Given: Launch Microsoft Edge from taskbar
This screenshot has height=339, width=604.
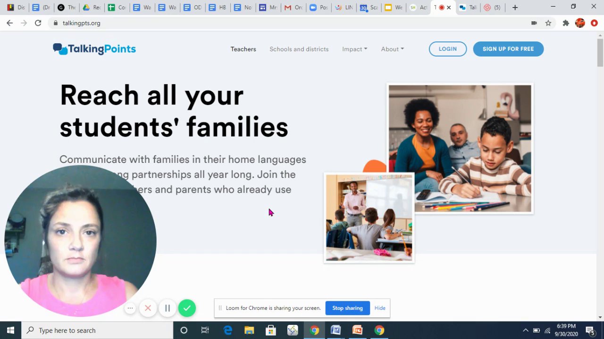Looking at the screenshot, I should (x=227, y=330).
